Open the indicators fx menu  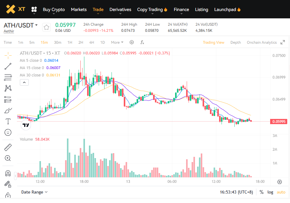coord(142,42)
